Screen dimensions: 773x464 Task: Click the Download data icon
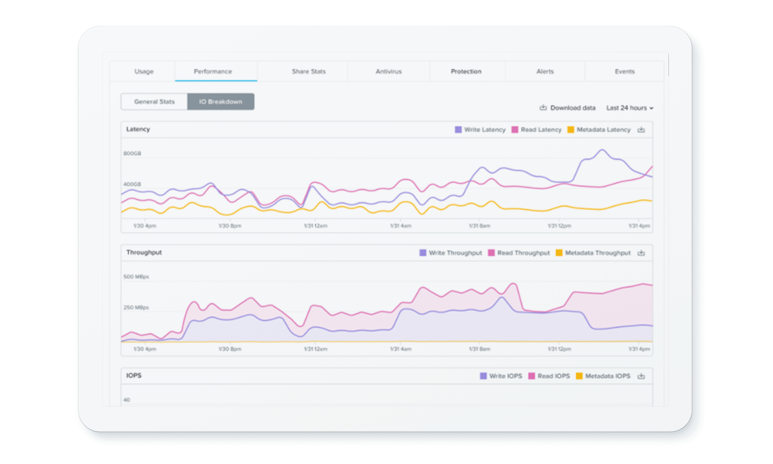point(543,107)
